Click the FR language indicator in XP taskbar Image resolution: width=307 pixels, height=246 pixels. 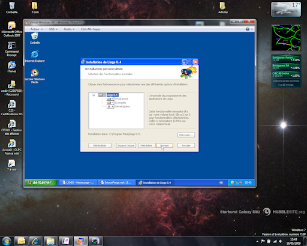(x=221, y=182)
